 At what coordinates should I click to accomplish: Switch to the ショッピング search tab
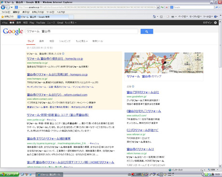coord(65,41)
